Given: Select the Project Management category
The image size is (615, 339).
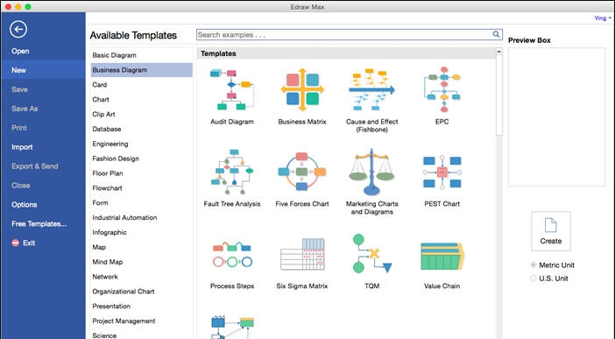Looking at the screenshot, I should 142,321.
